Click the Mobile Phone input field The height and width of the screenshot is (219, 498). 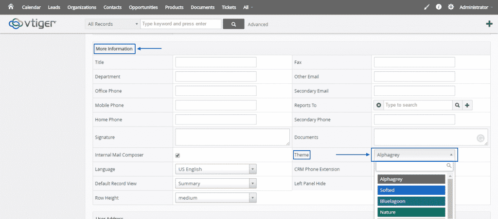point(215,105)
